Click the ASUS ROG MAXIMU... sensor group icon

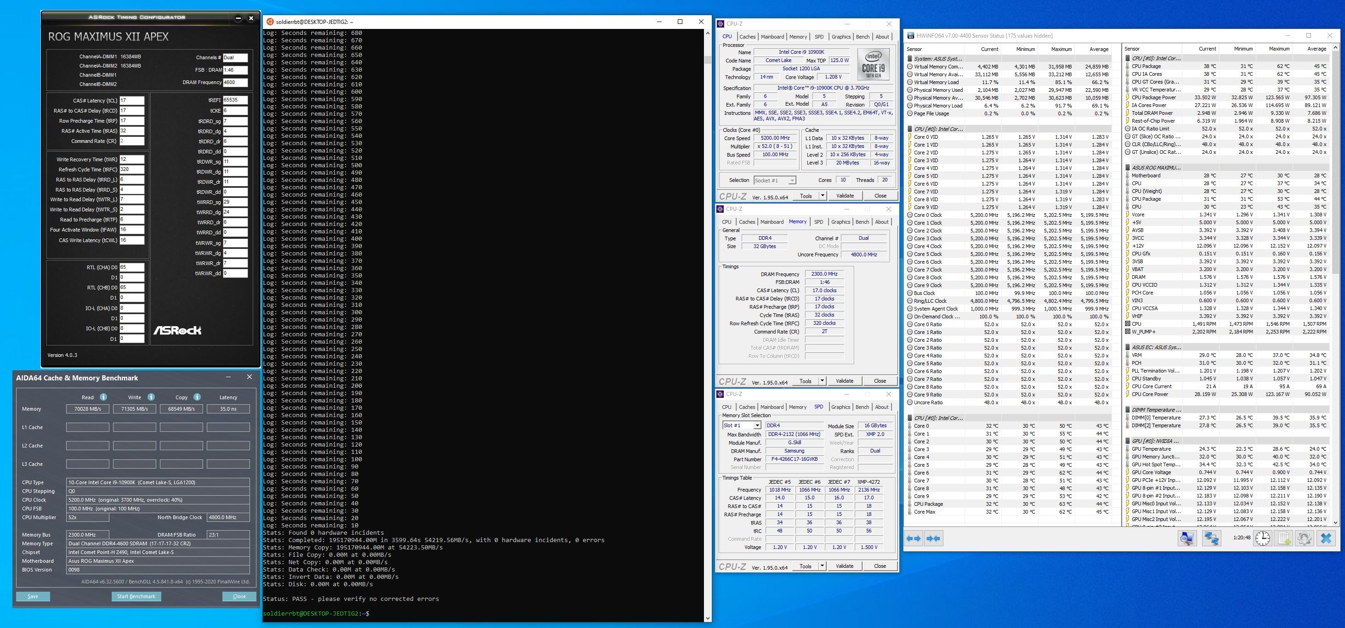[1128, 168]
